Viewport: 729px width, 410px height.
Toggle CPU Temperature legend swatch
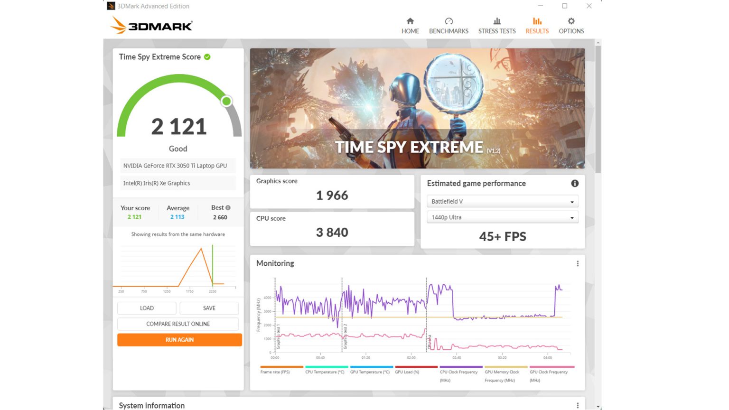click(x=327, y=367)
